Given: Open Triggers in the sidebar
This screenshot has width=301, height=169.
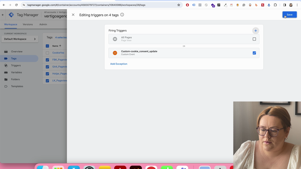Looking at the screenshot, I should (16, 65).
